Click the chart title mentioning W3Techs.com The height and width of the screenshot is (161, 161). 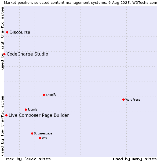point(80,3)
